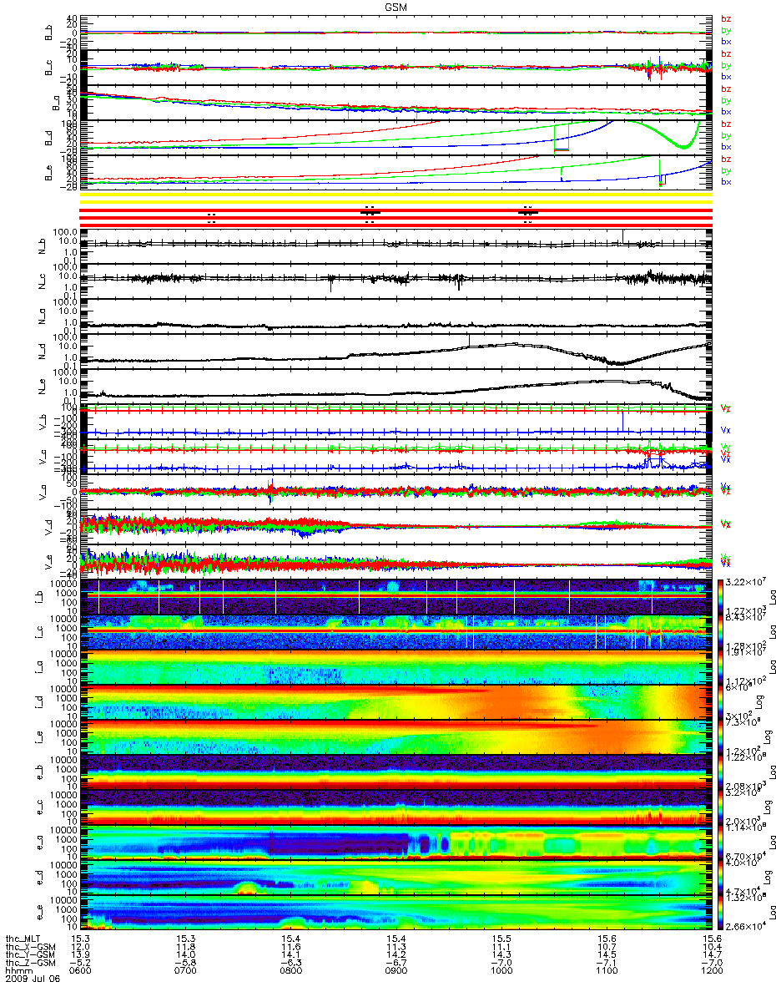This screenshot has height=1002, width=776.
Task: Click the by legend label of B_a panel
Action: tap(725, 100)
